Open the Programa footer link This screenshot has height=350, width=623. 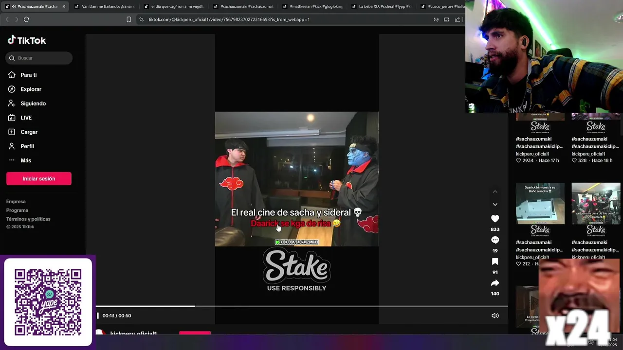(17, 210)
